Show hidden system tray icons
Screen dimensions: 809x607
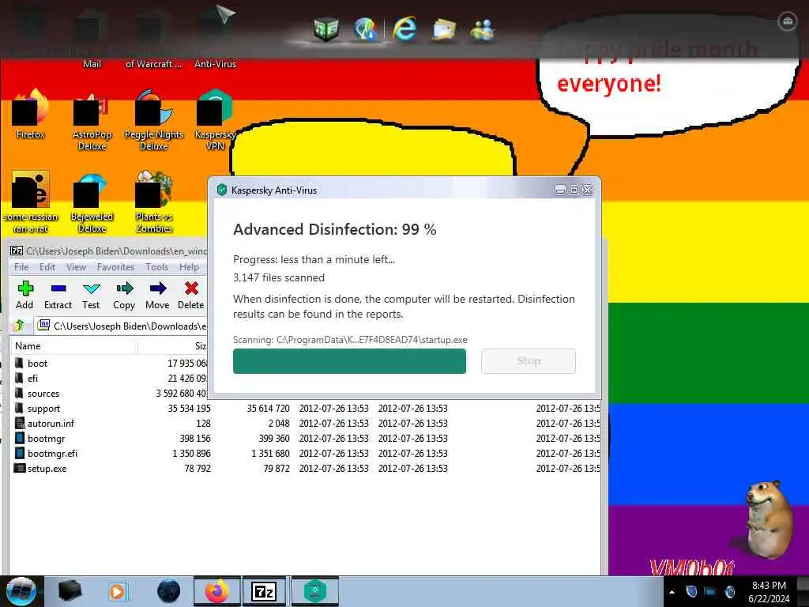tap(672, 592)
